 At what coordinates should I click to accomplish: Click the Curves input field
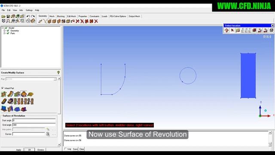click(29, 134)
